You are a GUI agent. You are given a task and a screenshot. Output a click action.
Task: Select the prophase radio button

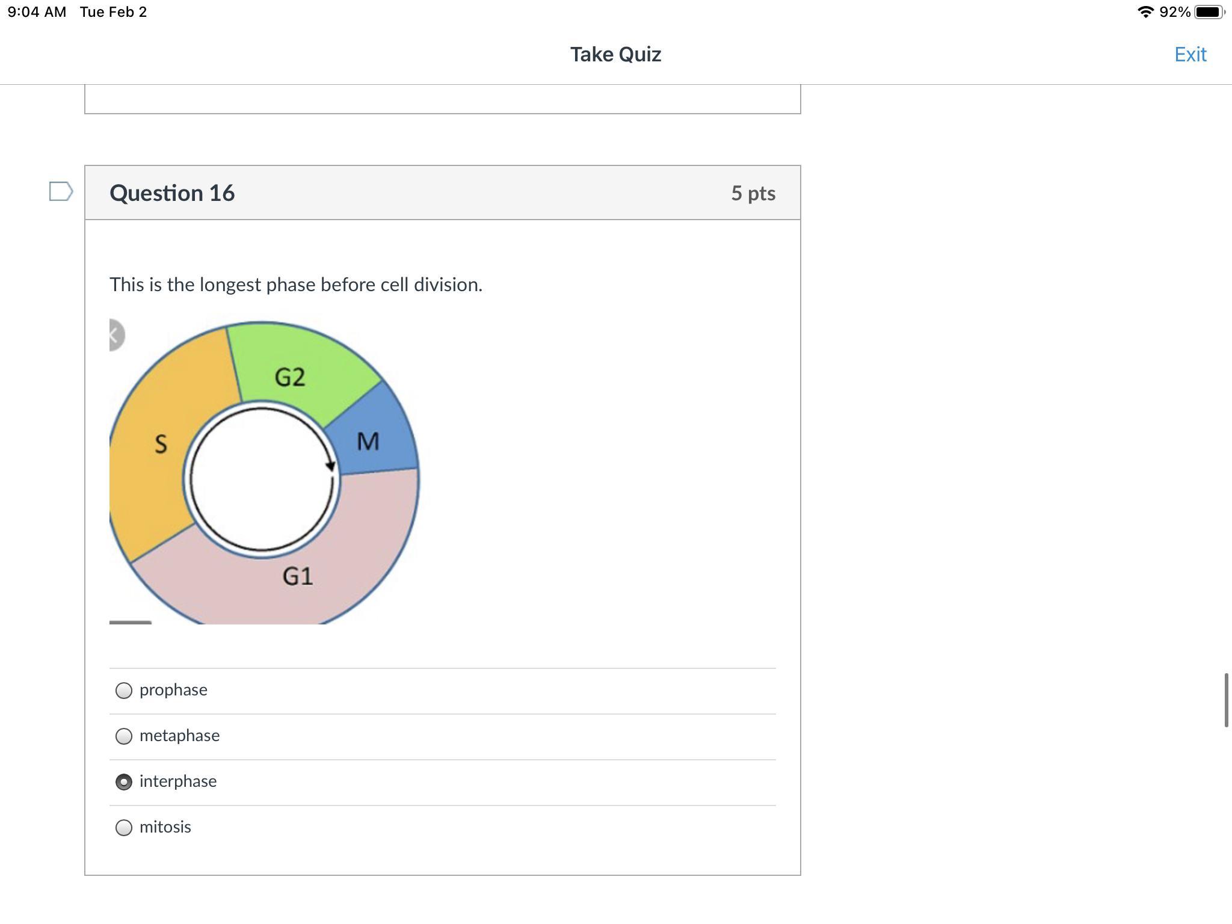pos(124,691)
